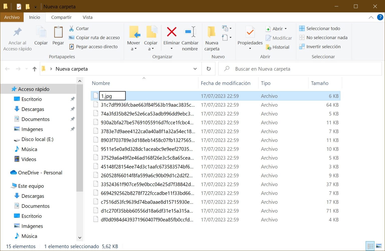
Task: Open the quick access toolbar customization arrow
Action: pyautogui.click(x=36, y=7)
